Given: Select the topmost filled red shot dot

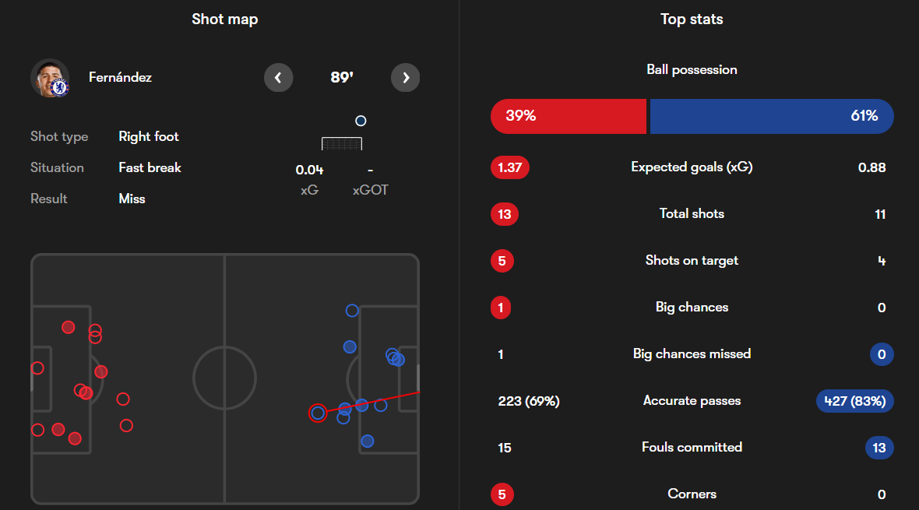Looking at the screenshot, I should point(69,327).
